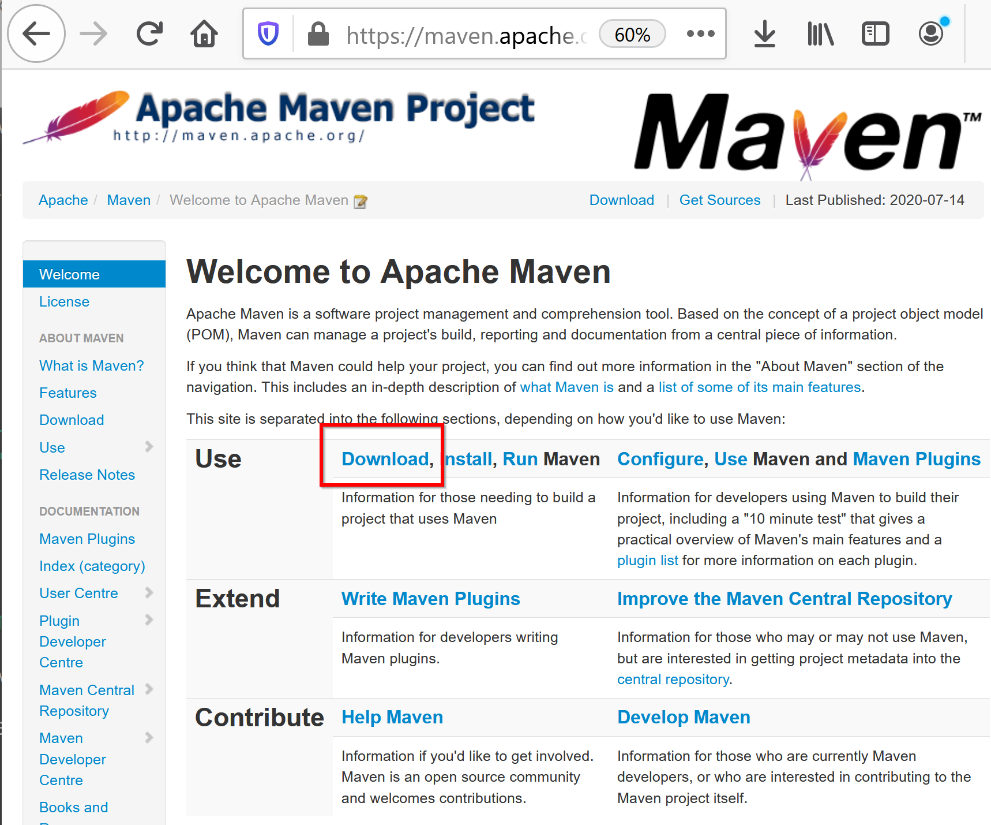Open Develop Maven link
991x825 pixels.
[x=683, y=717]
